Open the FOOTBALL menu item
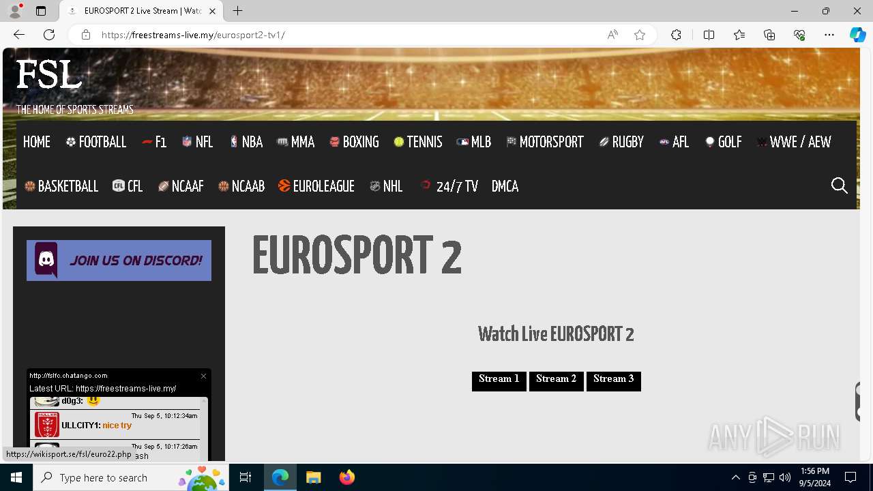873x491 pixels. (96, 142)
